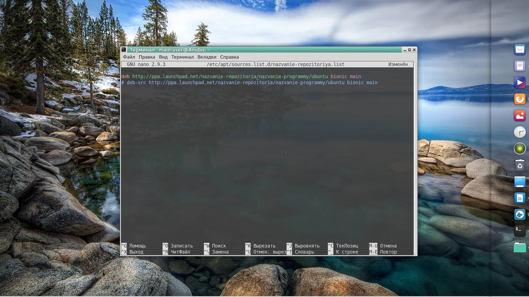
Task: Open the media player dock icon
Action: [520, 83]
